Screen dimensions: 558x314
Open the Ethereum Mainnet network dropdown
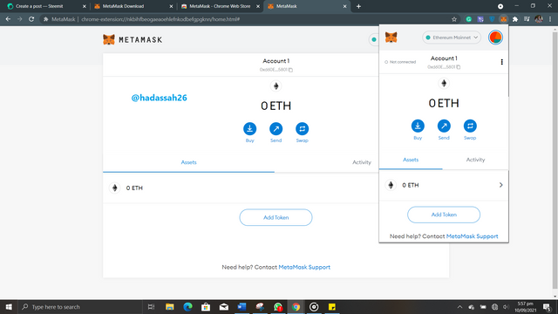pyautogui.click(x=452, y=38)
